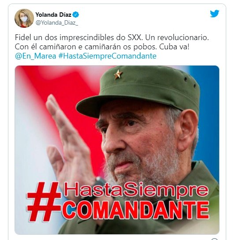Open Yolanda Díaz's profile avatar

[24, 18]
